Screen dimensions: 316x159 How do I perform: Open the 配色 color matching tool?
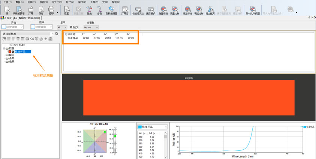pyautogui.click(x=89, y=9)
